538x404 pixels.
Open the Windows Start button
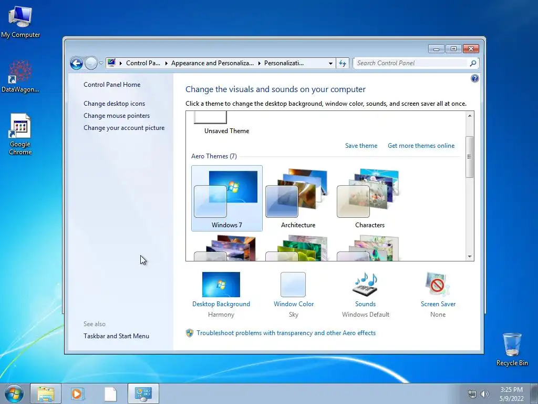pos(14,393)
